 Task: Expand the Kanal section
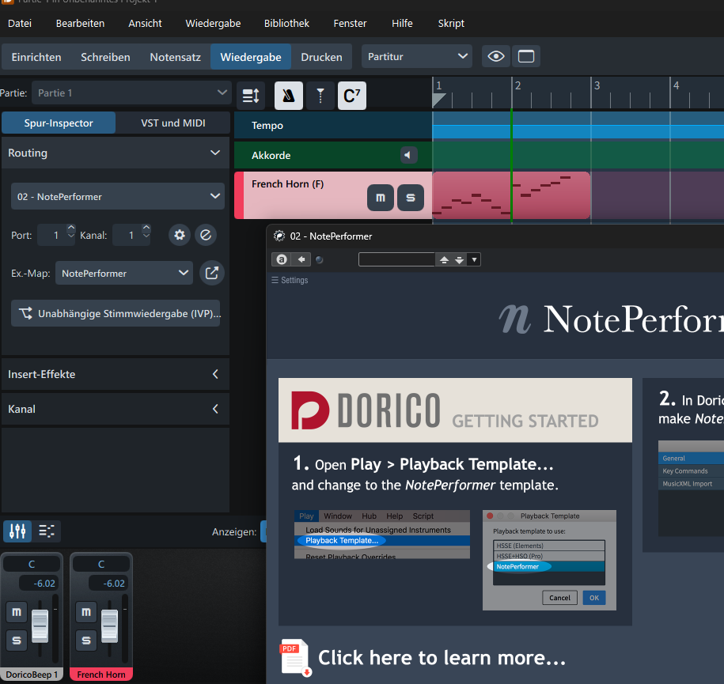coord(116,409)
